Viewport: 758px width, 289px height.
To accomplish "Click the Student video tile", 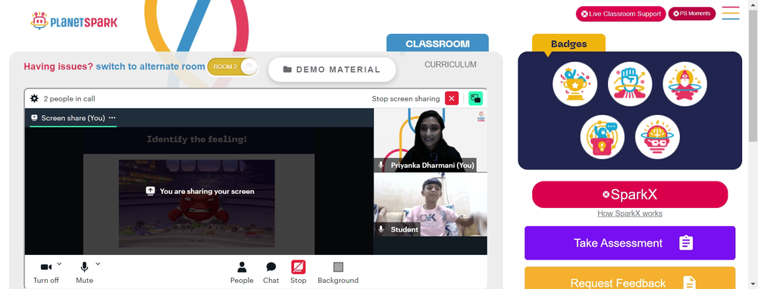I will click(431, 204).
